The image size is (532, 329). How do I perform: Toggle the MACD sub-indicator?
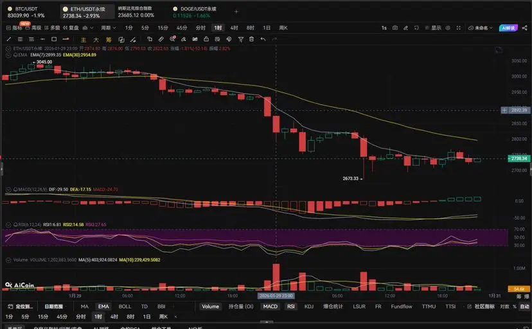pyautogui.click(x=270, y=307)
